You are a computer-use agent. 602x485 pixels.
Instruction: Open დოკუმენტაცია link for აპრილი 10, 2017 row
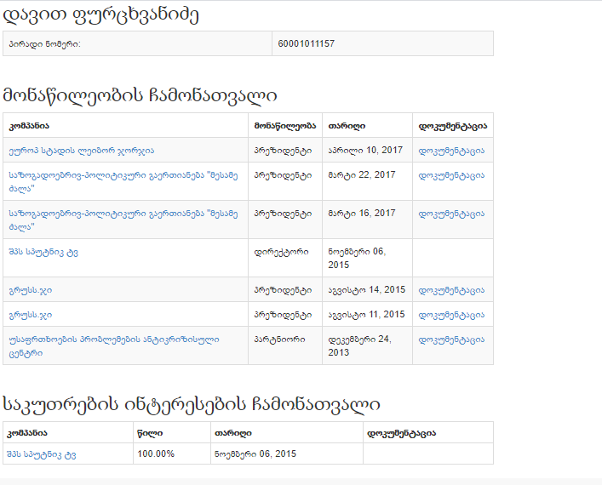[451, 151]
